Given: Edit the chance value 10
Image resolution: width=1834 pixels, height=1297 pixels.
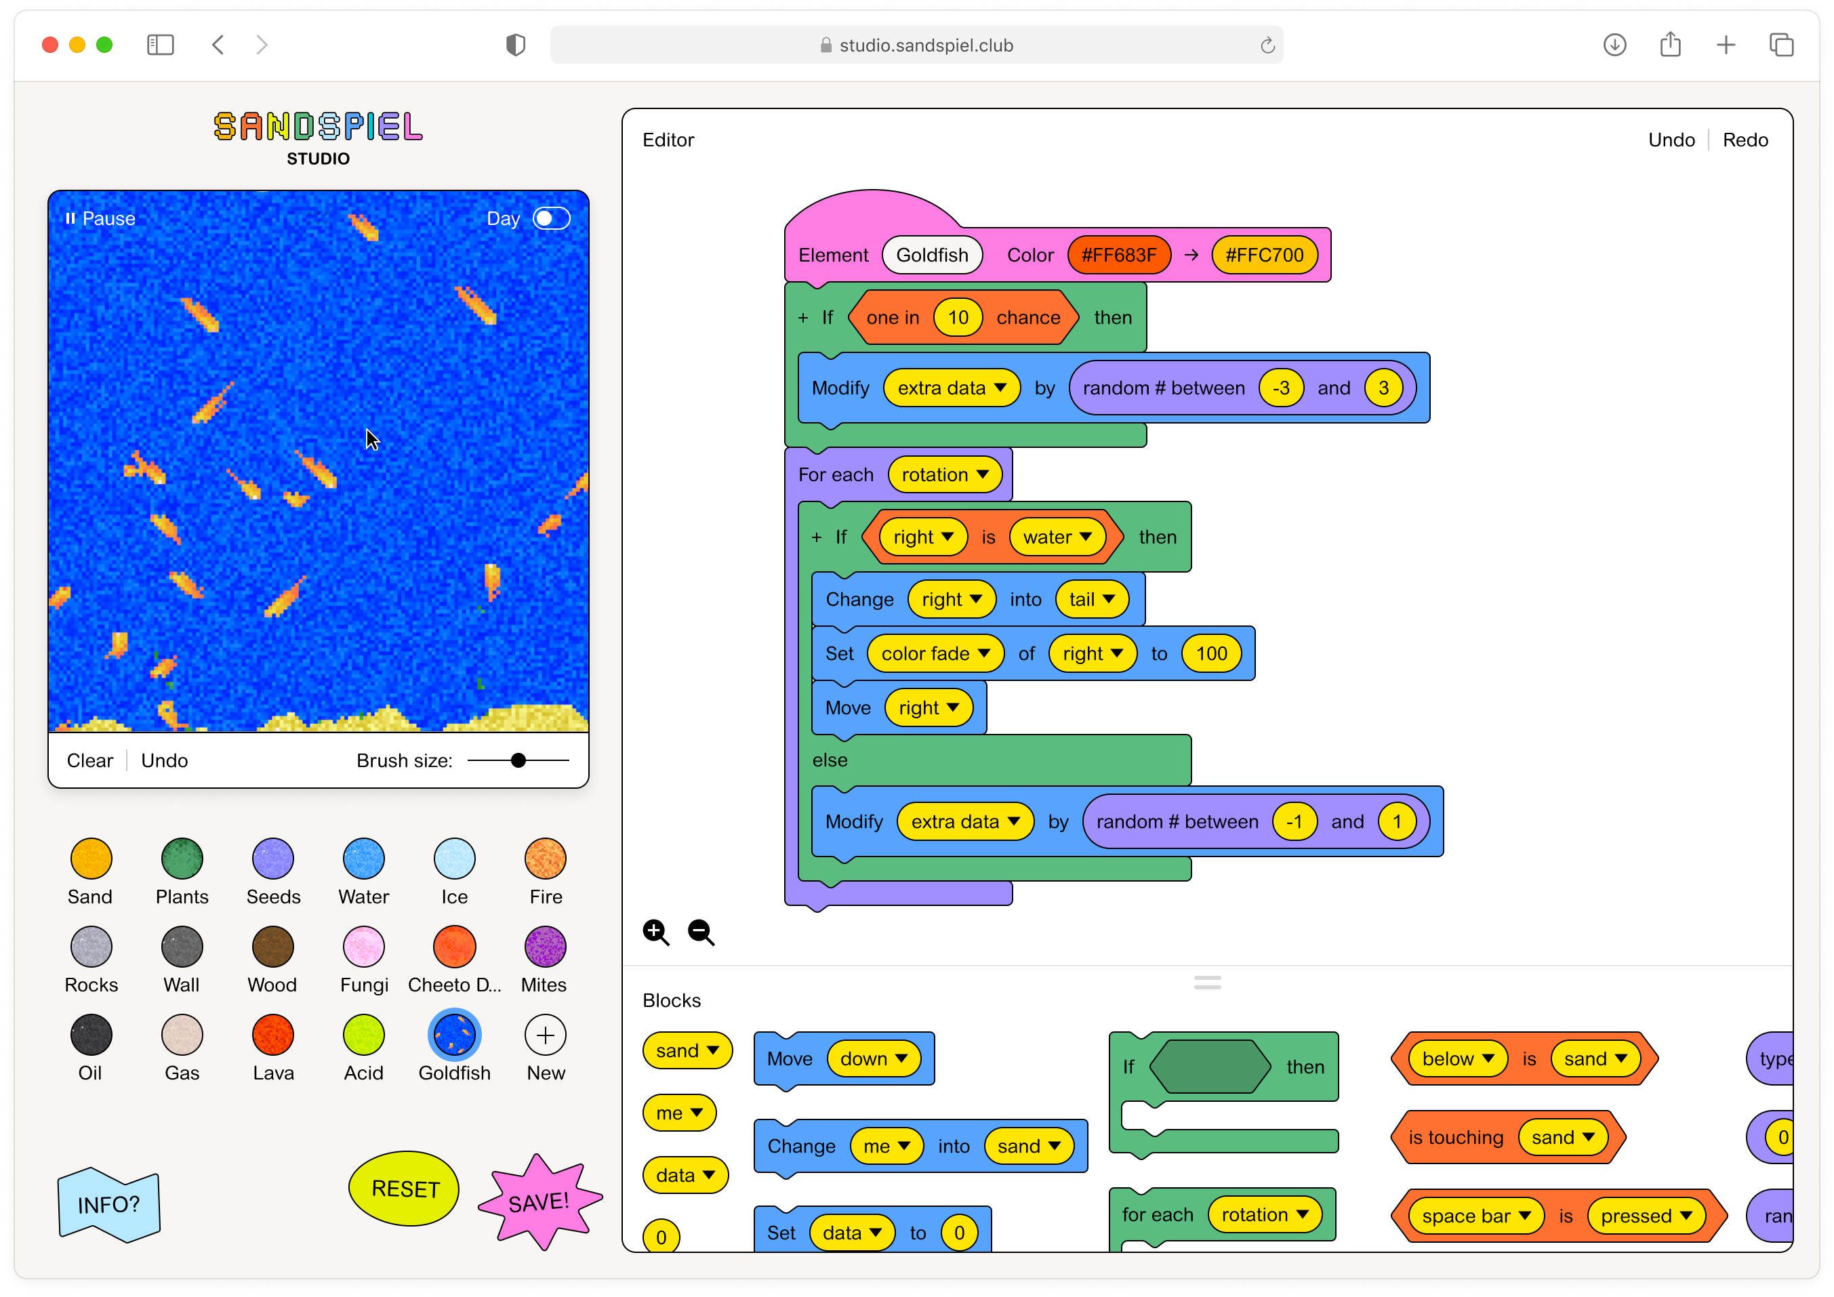Looking at the screenshot, I should (x=958, y=318).
